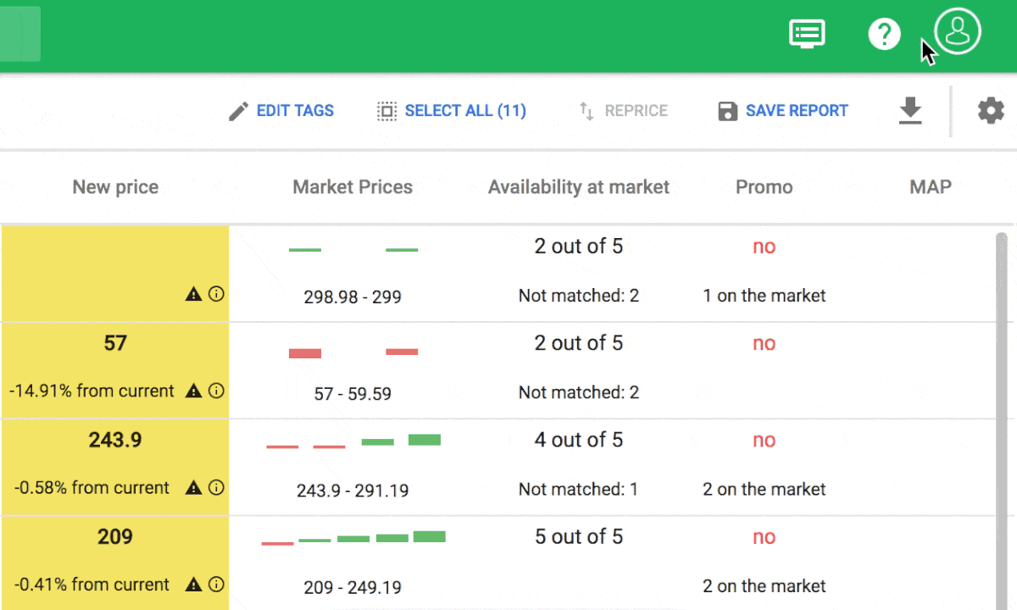Click the green price position bar in the top row

click(305, 249)
